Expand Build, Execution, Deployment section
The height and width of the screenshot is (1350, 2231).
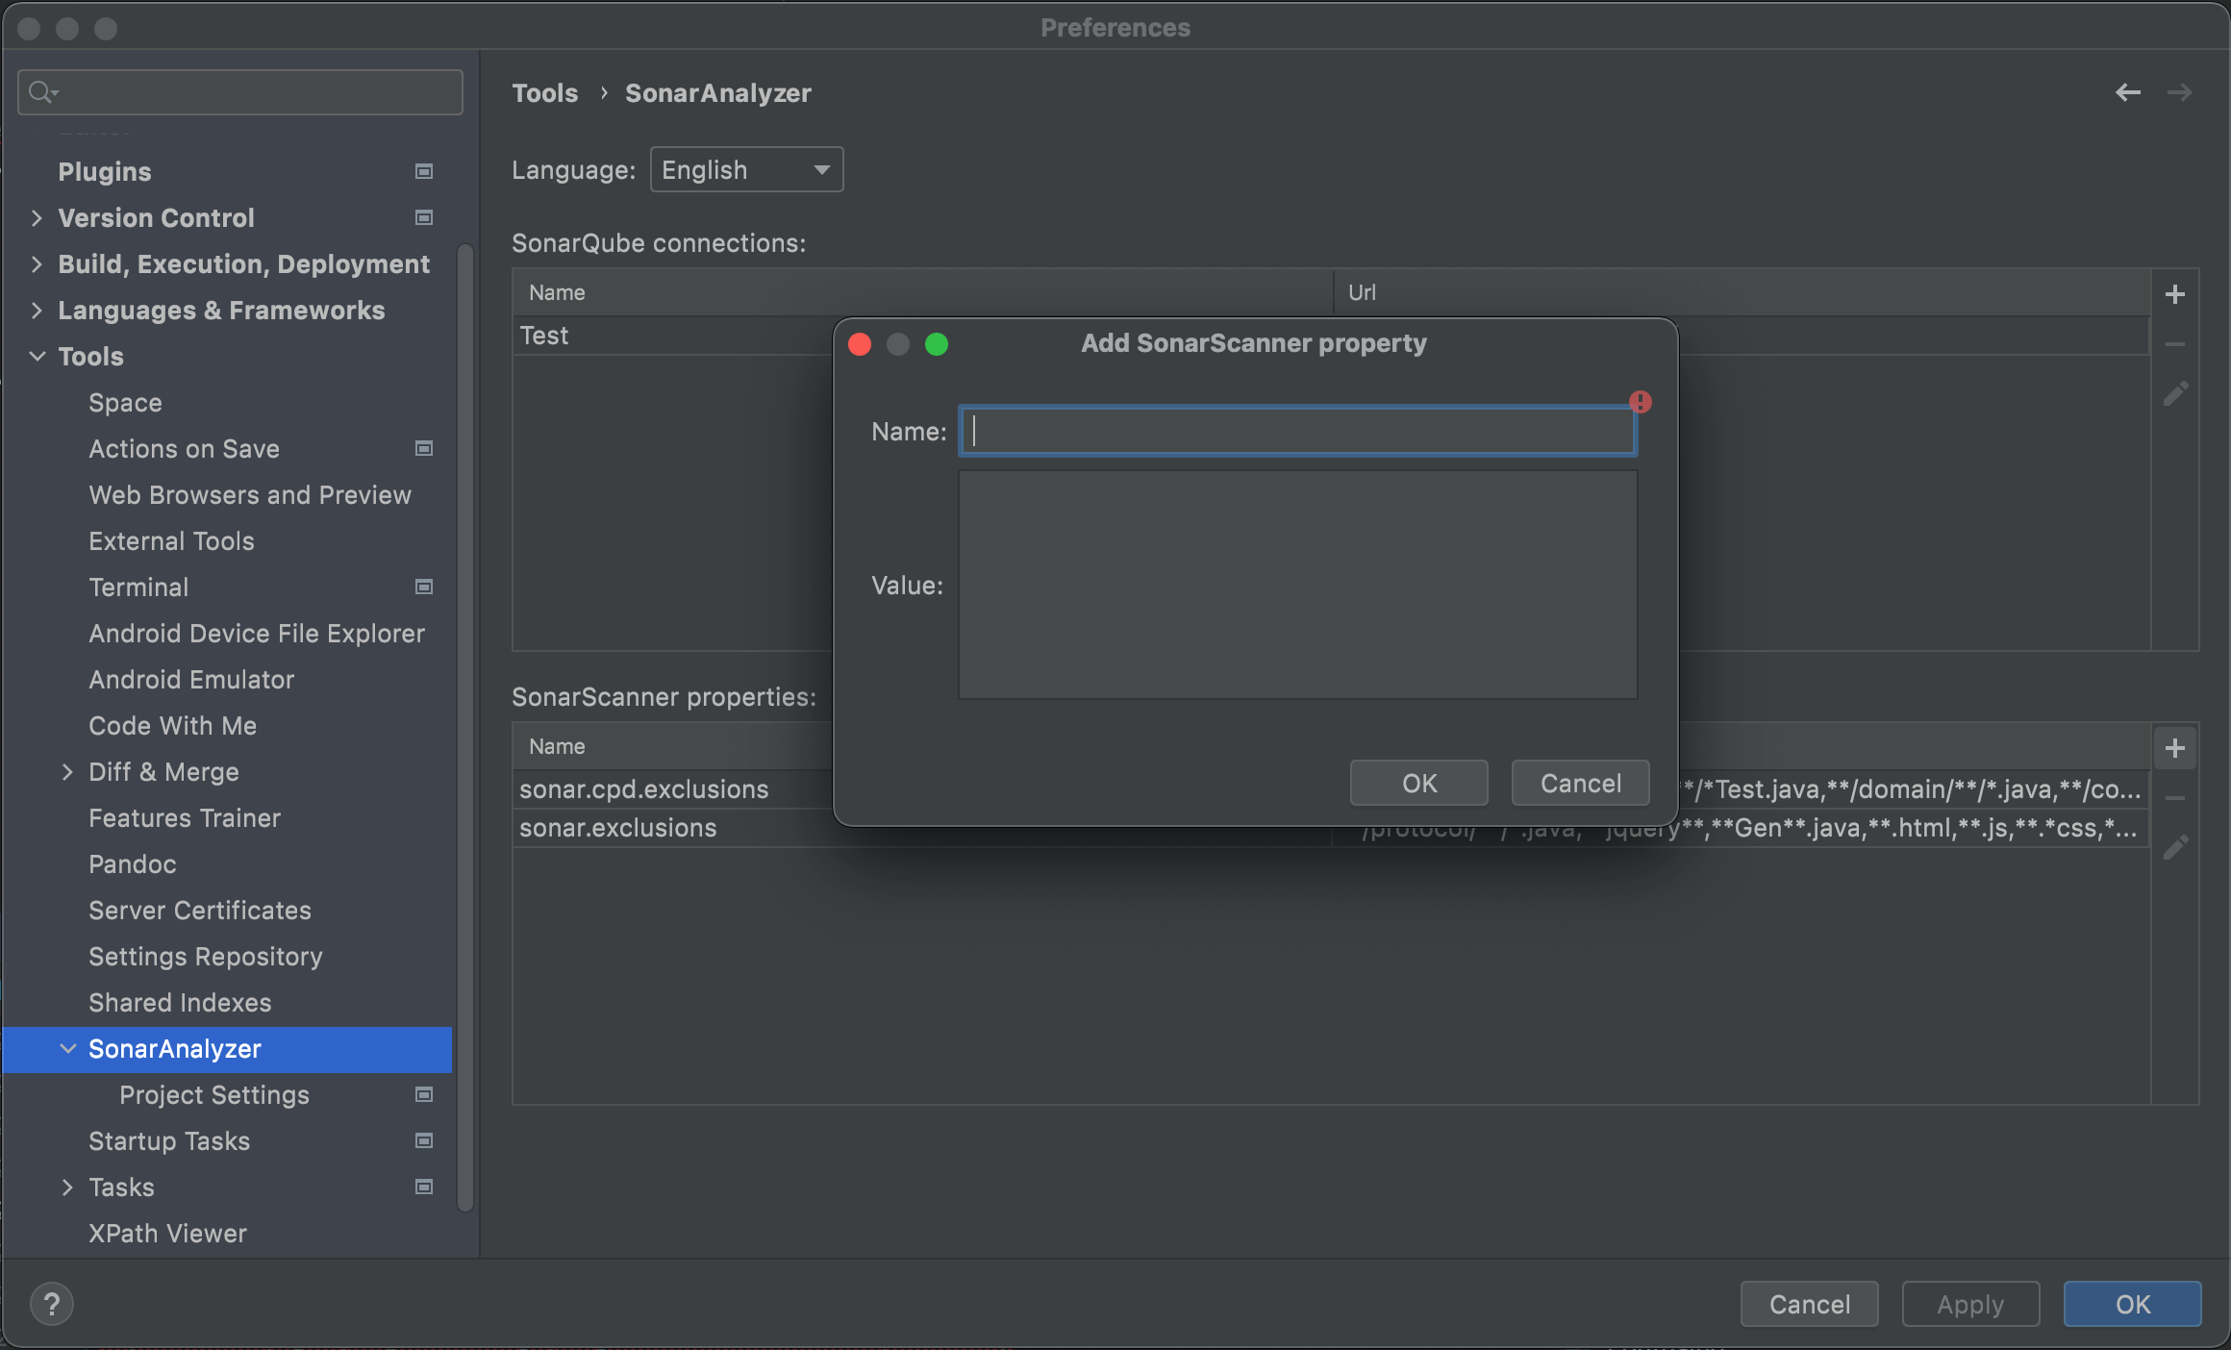click(37, 263)
